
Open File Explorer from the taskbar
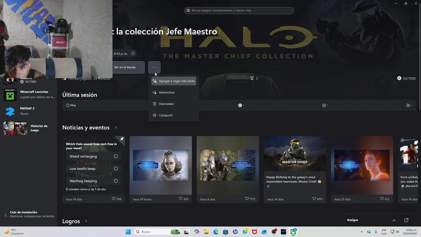coord(206,232)
